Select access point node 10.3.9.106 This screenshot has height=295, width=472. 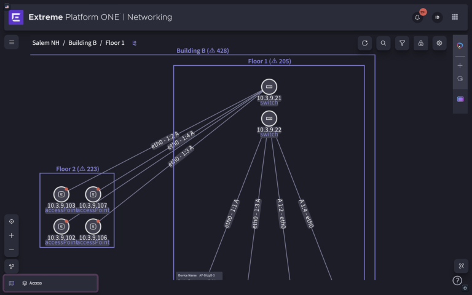(93, 226)
